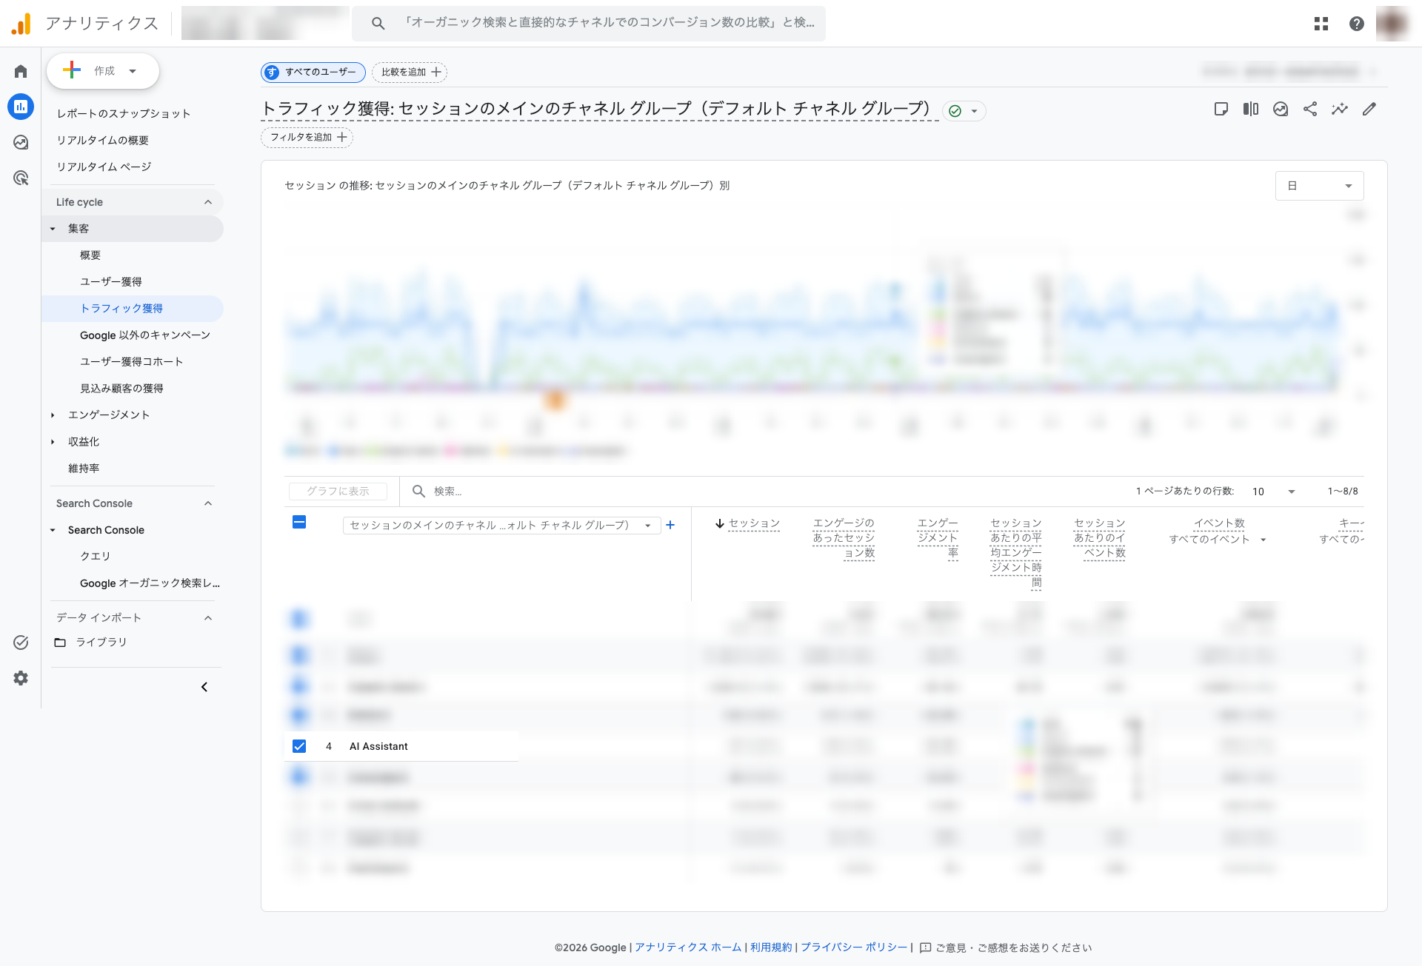Screen dimensions: 1422x966
Task: Open the Explore icon in left rail
Action: click(x=21, y=142)
